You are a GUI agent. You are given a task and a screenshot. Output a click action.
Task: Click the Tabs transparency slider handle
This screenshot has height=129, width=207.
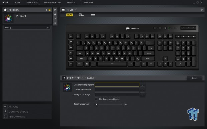(96, 104)
